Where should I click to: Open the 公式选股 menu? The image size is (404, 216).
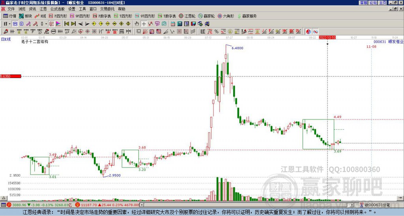click(57, 9)
